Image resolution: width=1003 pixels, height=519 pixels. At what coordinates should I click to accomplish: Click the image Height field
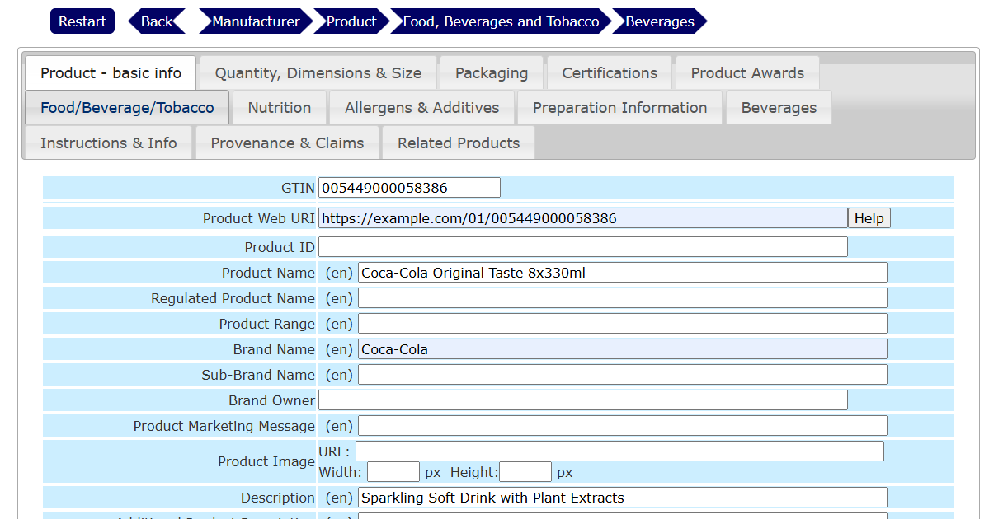pyautogui.click(x=525, y=472)
